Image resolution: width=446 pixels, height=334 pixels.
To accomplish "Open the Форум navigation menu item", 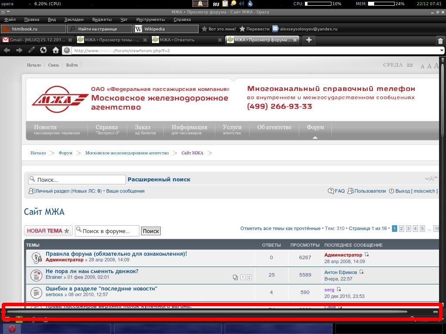I will coord(315,127).
